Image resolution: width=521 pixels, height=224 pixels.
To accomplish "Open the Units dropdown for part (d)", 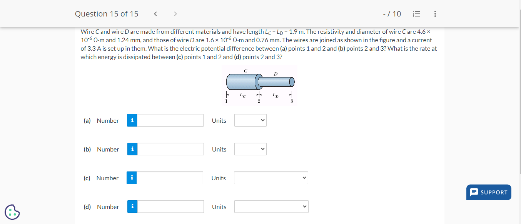I will click(x=271, y=206).
